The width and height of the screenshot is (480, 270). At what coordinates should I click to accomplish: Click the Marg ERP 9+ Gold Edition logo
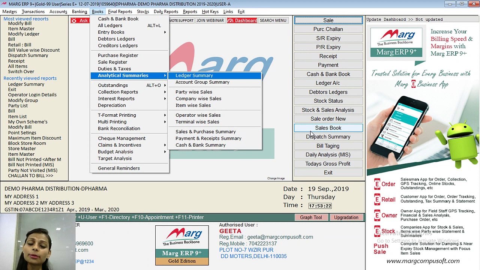coord(182,245)
